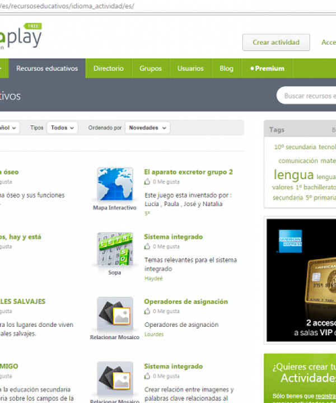Like 'Operadores de asignación' with thumbs-up icon
This screenshot has width=336, height=403.
pyautogui.click(x=147, y=311)
